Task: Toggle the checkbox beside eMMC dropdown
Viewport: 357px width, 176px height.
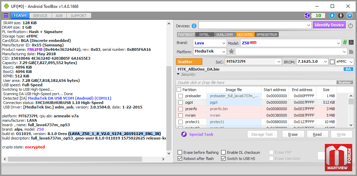Action: tap(332, 62)
